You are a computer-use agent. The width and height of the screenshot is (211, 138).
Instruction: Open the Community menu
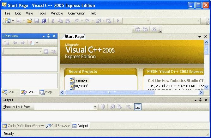[76, 13]
